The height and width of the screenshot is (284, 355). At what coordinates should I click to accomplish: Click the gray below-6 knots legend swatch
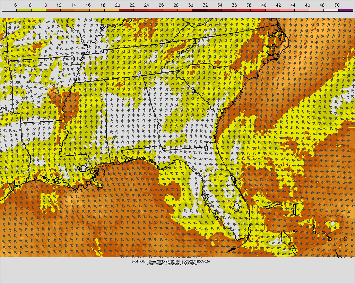9,10
